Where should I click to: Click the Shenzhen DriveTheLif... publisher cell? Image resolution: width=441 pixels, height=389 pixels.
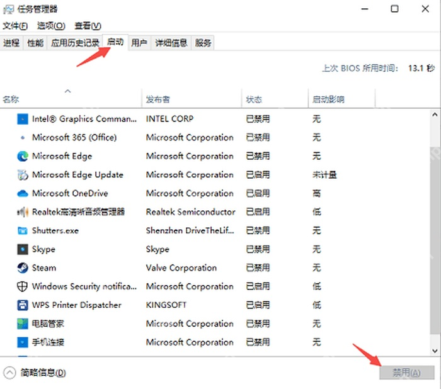point(190,231)
